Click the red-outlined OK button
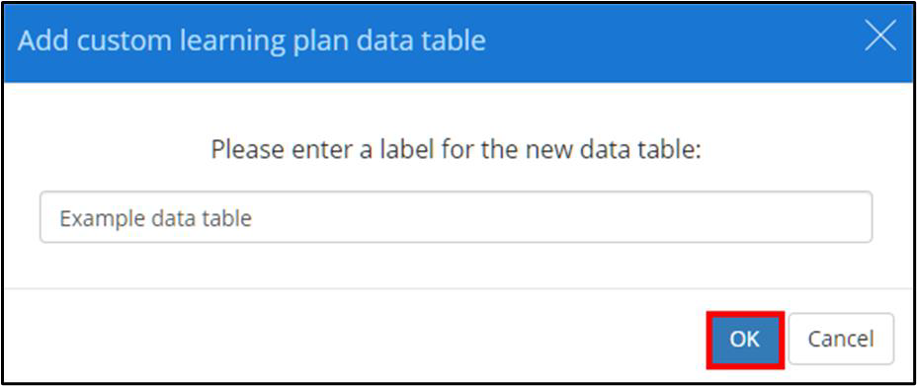917x386 pixels. tap(744, 339)
